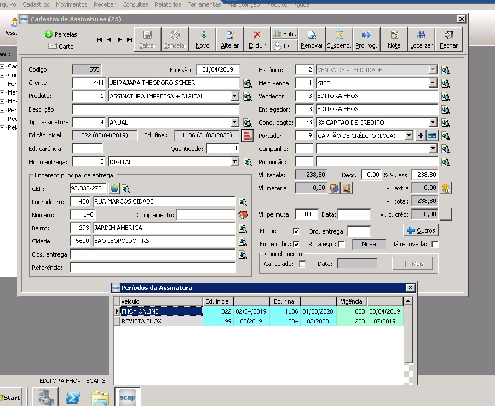Click the Renovar toolbar icon

tap(312, 34)
